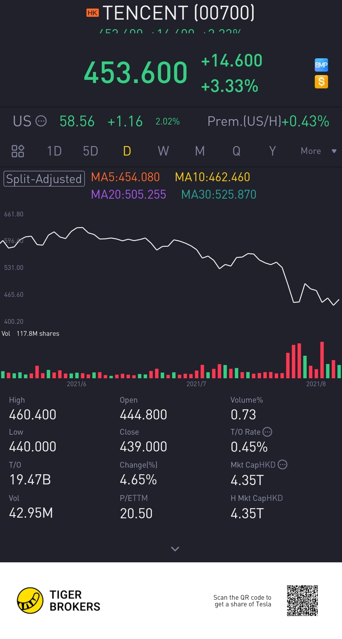Tap the 400.20 price axis label
342x639 pixels.
(14, 322)
